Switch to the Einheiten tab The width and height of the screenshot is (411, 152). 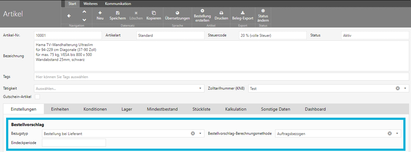[60, 109]
